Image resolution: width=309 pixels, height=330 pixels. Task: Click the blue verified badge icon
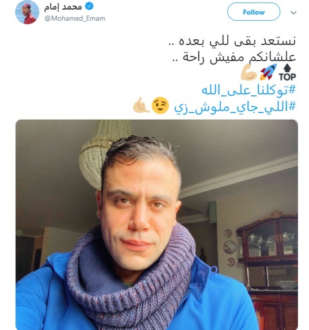[89, 7]
